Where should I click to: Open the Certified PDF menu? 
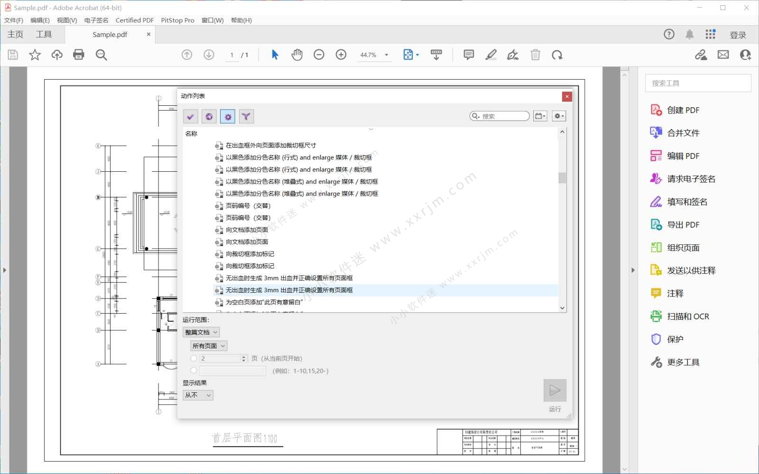[135, 20]
